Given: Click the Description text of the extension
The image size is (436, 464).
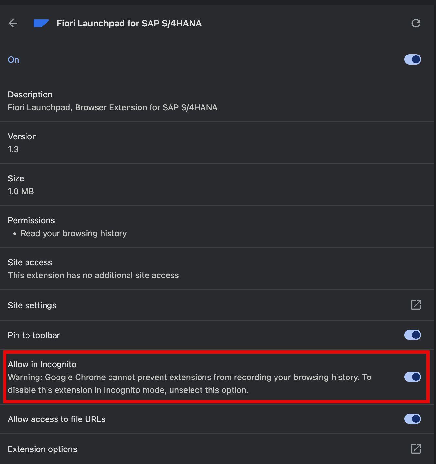Looking at the screenshot, I should pos(113,107).
